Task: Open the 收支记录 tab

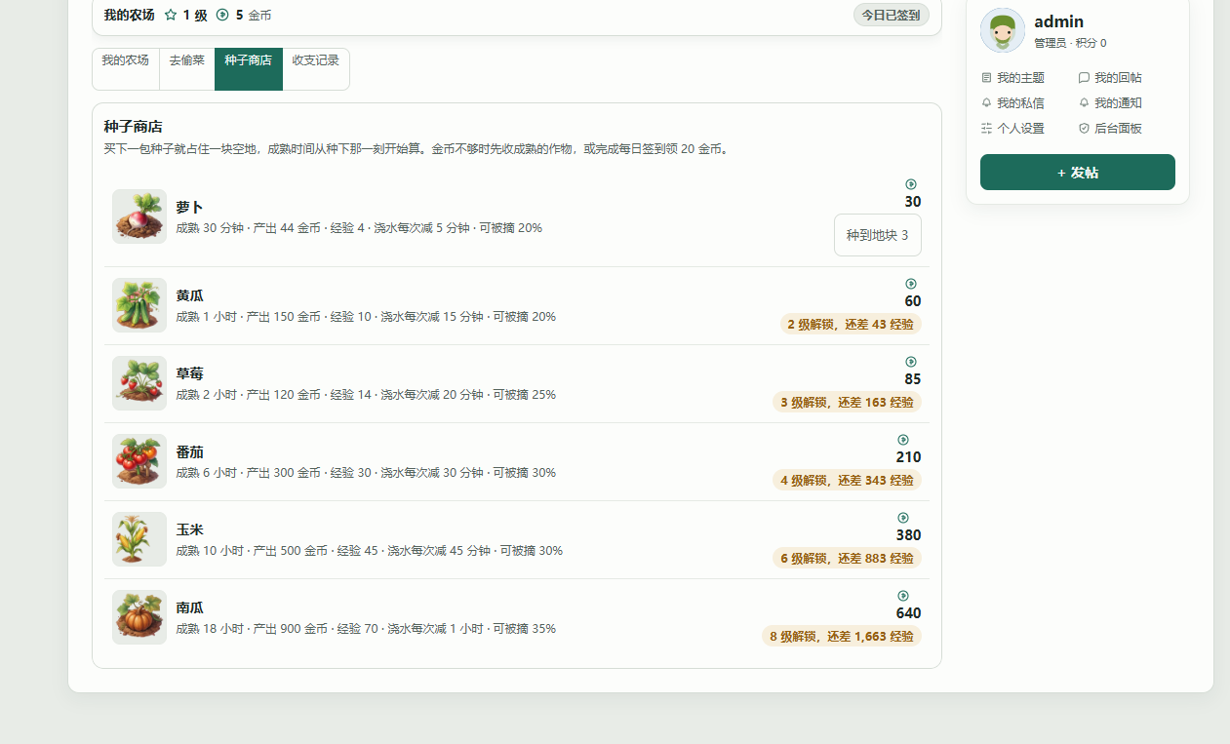Action: (x=316, y=69)
